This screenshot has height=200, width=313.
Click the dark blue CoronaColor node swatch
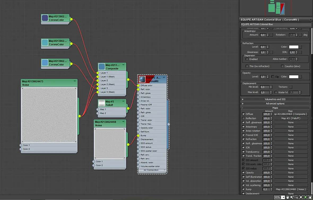point(45,18)
